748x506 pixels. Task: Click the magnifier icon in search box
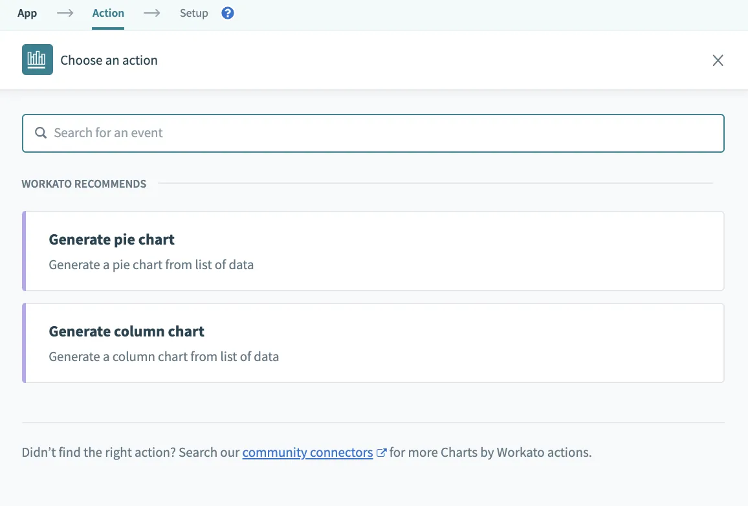click(41, 133)
